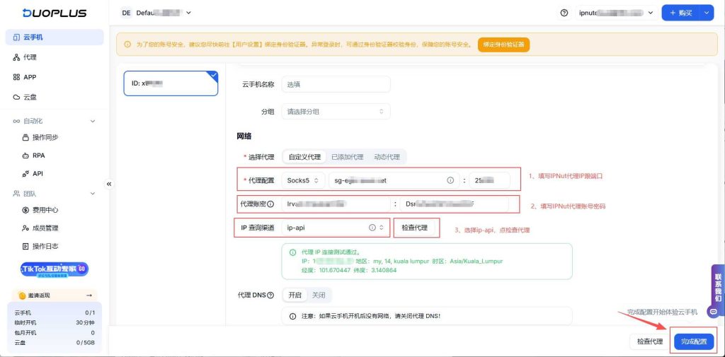725x357 pixels.
Task: Click info icon inside proxy host field
Action: (450, 180)
